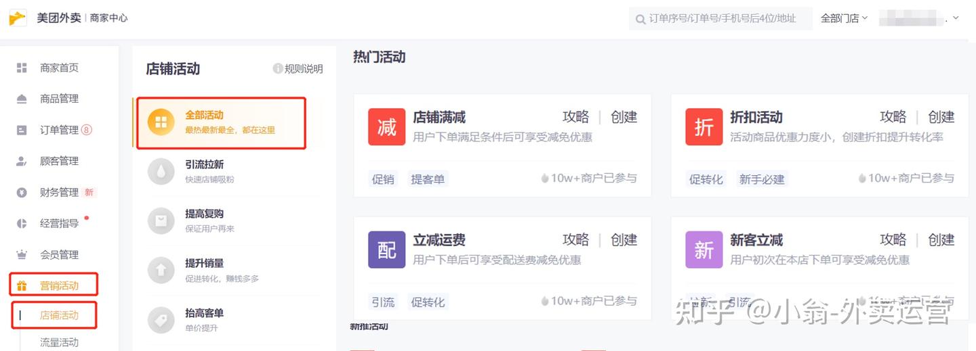This screenshot has height=351, width=976.
Task: Open 财务管理 menu item
Action: click(x=60, y=192)
